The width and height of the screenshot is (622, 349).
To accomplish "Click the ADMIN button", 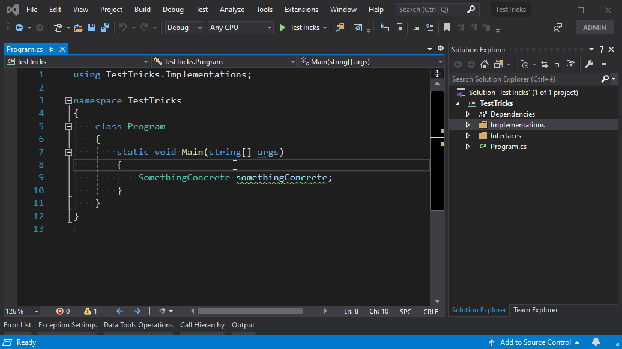I will click(x=594, y=28).
